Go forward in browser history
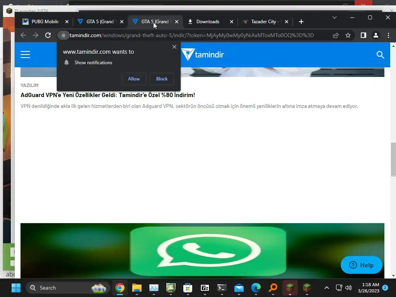Screen dimensions: 396x297 coord(36,35)
